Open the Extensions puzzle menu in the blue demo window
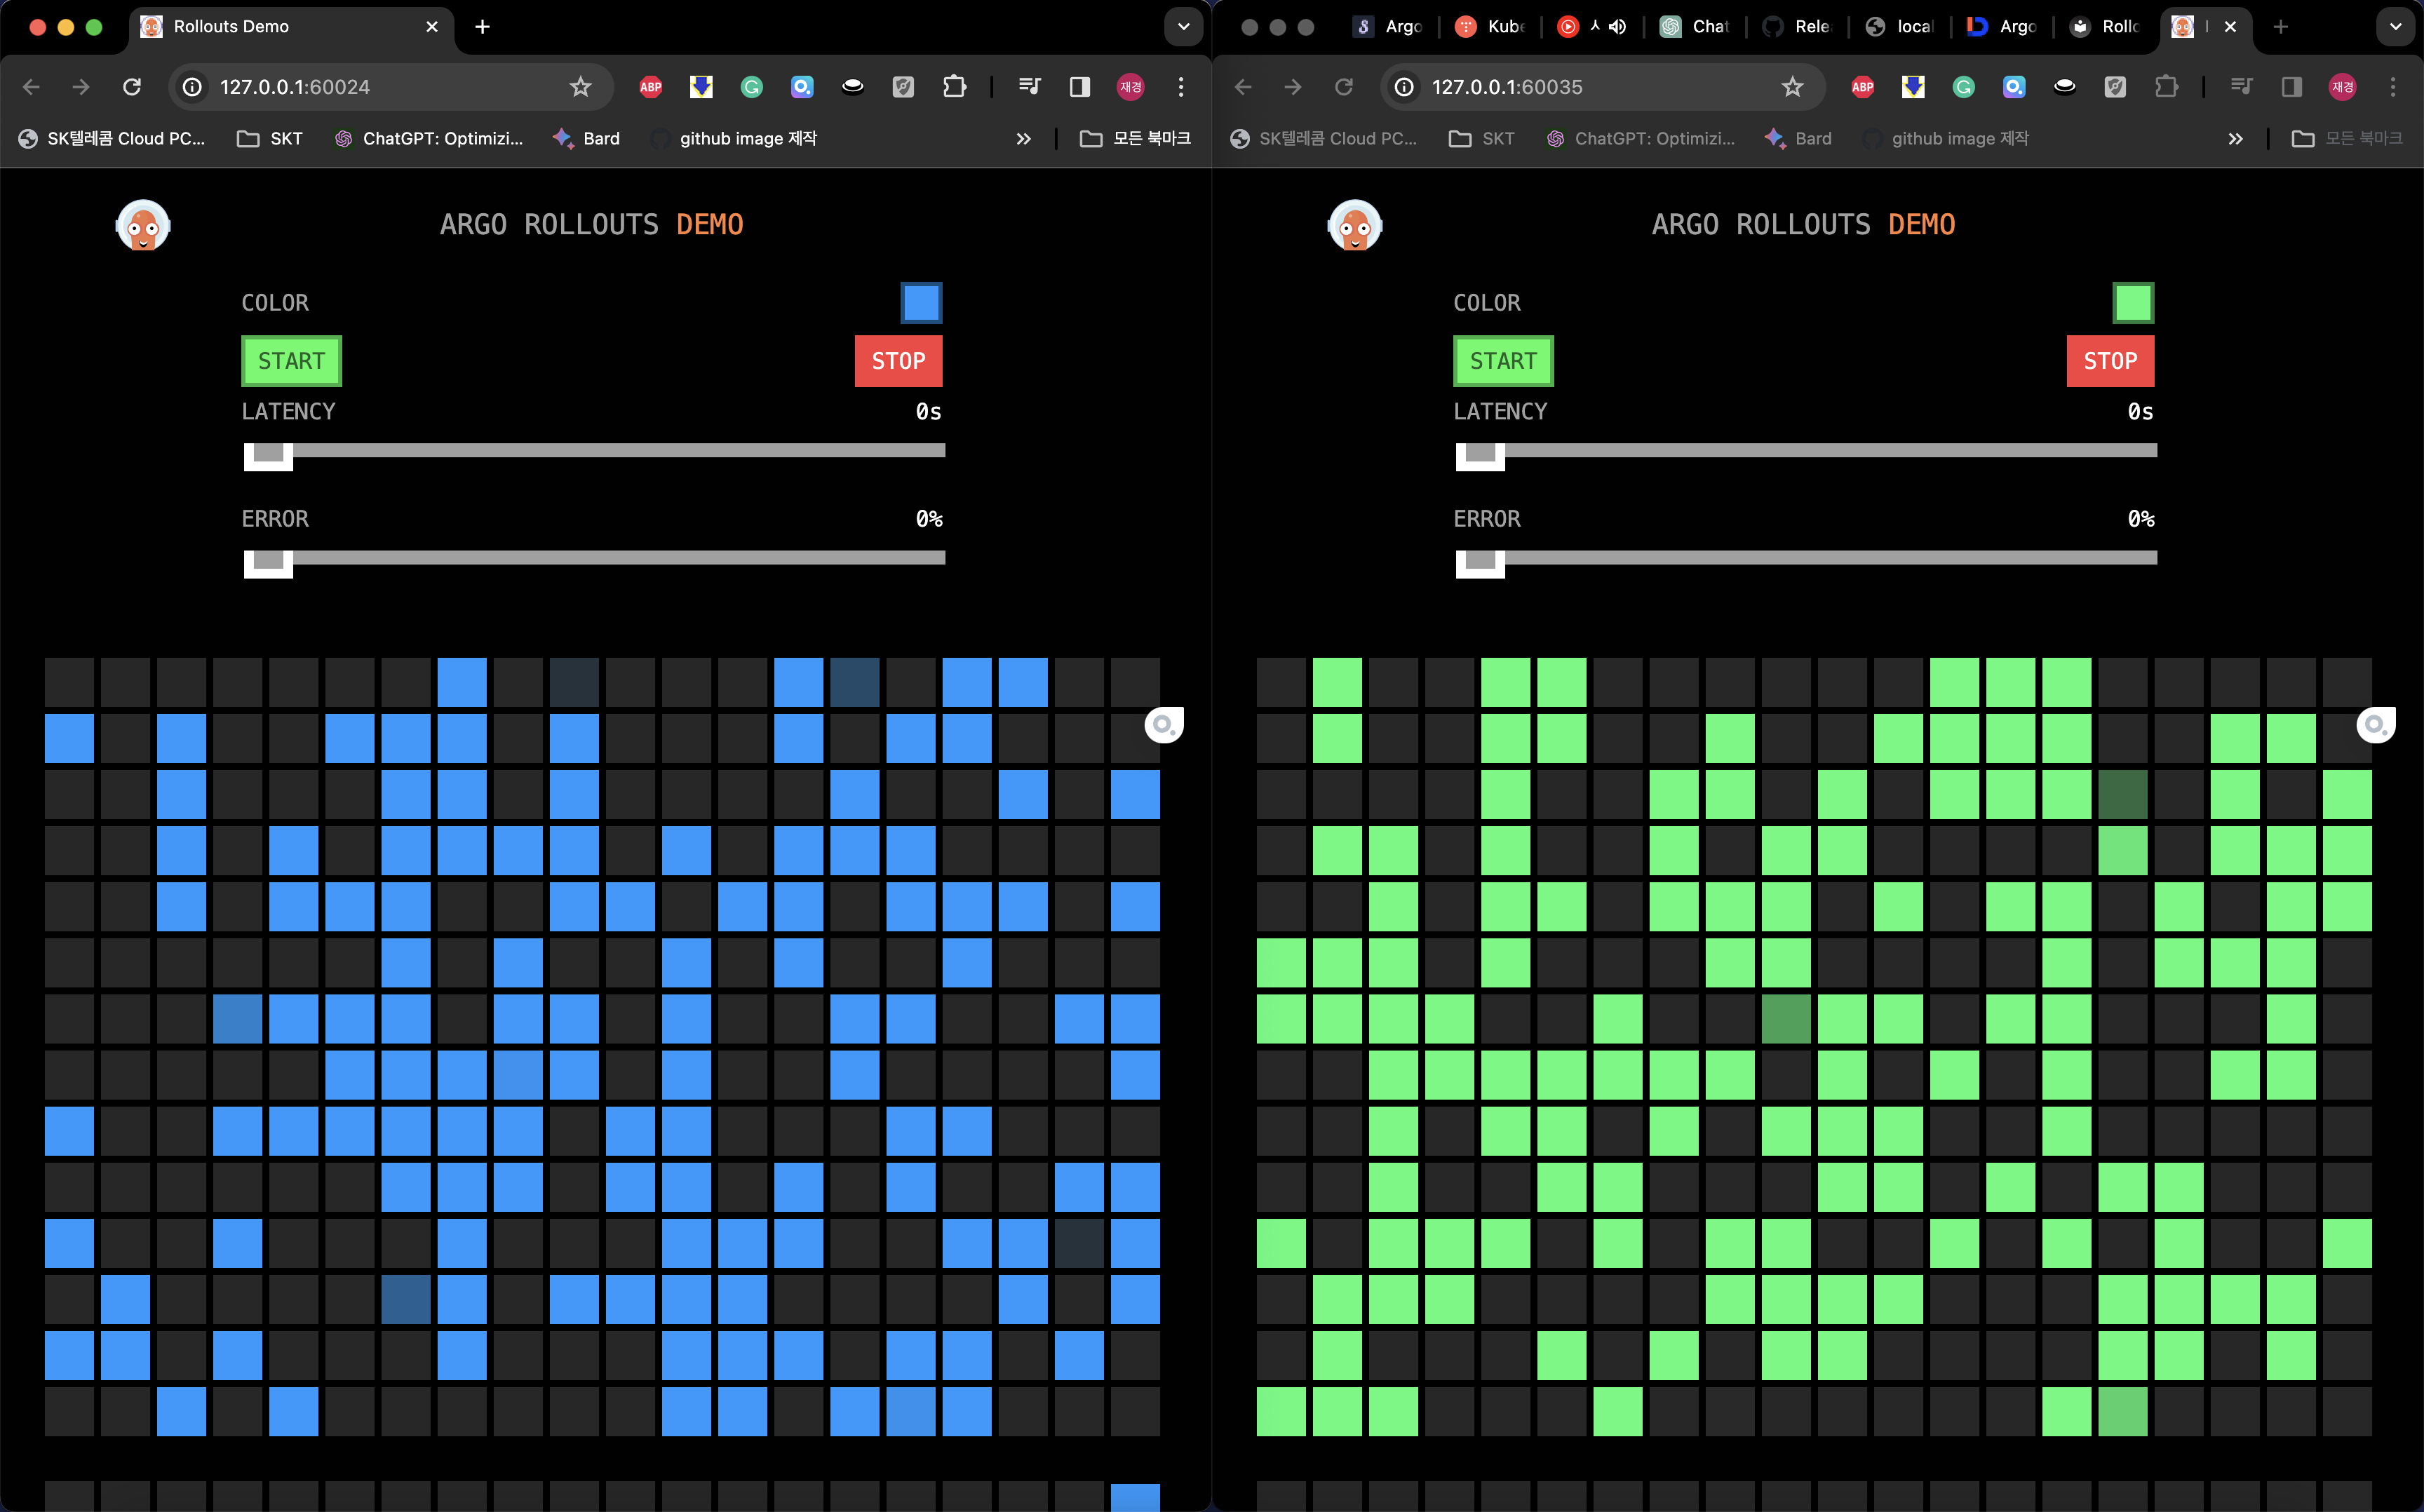Screen dimensions: 2424x1512 pos(954,87)
